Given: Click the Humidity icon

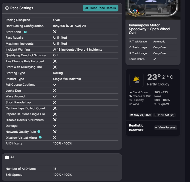Looking at the screenshot, I should pyautogui.click(x=130, y=100).
